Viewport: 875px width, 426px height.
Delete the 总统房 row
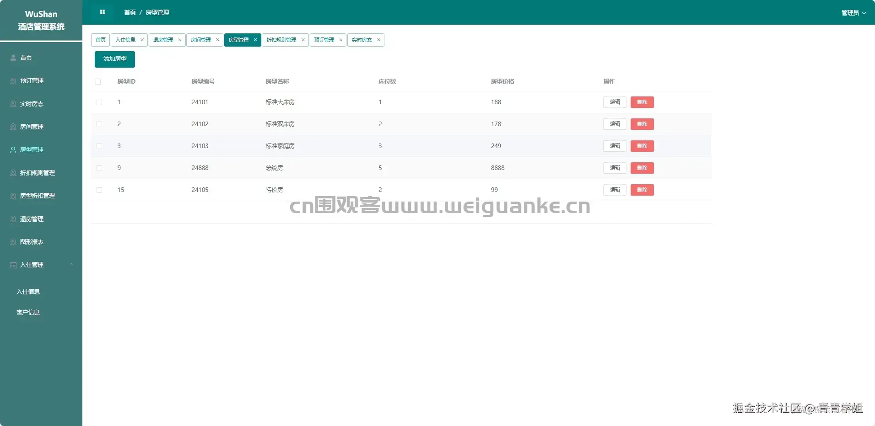click(642, 168)
